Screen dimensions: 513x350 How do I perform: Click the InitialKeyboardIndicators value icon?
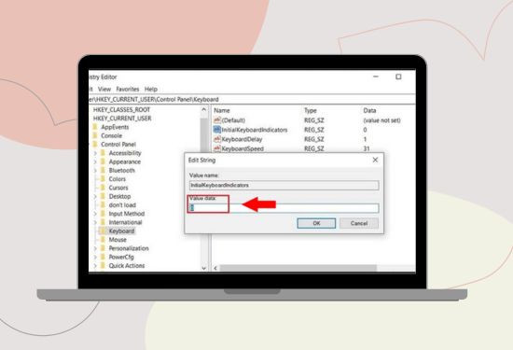click(x=217, y=130)
